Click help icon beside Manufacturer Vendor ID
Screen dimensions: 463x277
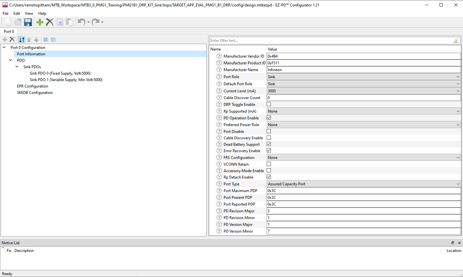pyautogui.click(x=219, y=56)
